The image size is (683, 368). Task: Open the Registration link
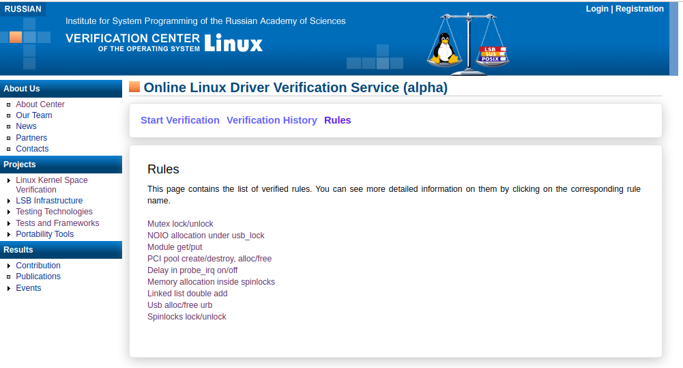point(639,9)
